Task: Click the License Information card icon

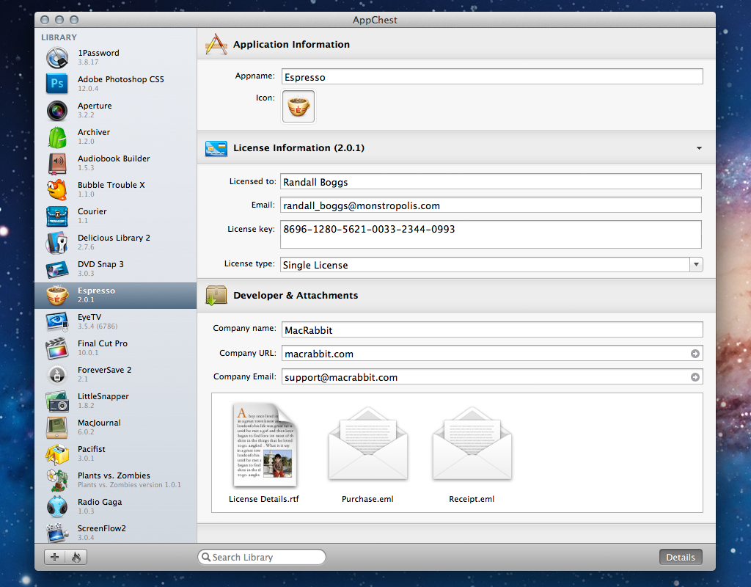Action: [x=216, y=148]
